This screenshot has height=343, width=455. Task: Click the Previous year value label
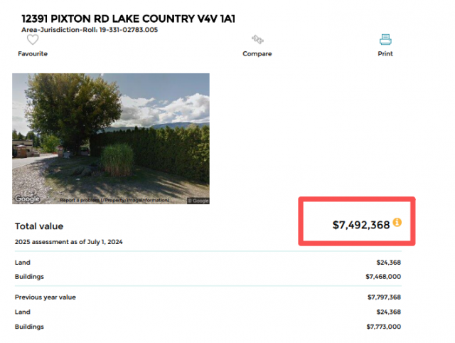point(45,297)
